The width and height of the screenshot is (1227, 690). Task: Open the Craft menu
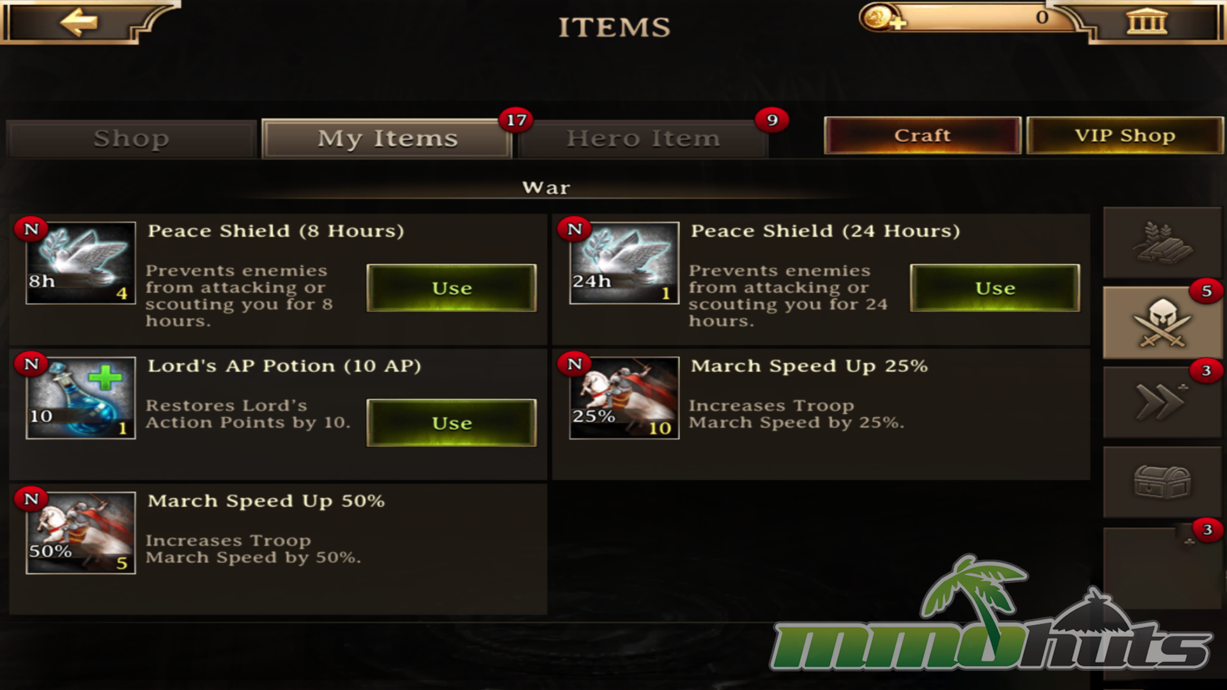pos(922,135)
